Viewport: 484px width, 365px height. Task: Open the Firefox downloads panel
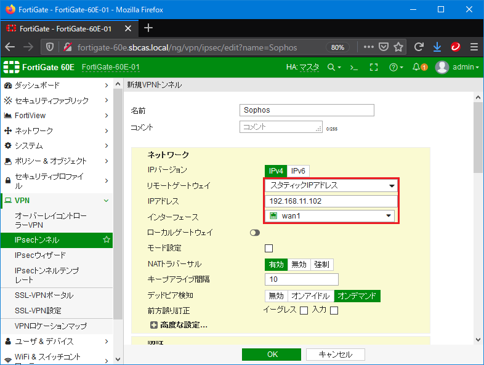click(437, 47)
